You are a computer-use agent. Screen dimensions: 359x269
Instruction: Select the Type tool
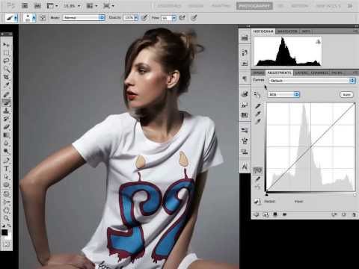click(6, 169)
